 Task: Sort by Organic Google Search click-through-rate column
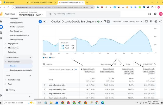(128, 71)
